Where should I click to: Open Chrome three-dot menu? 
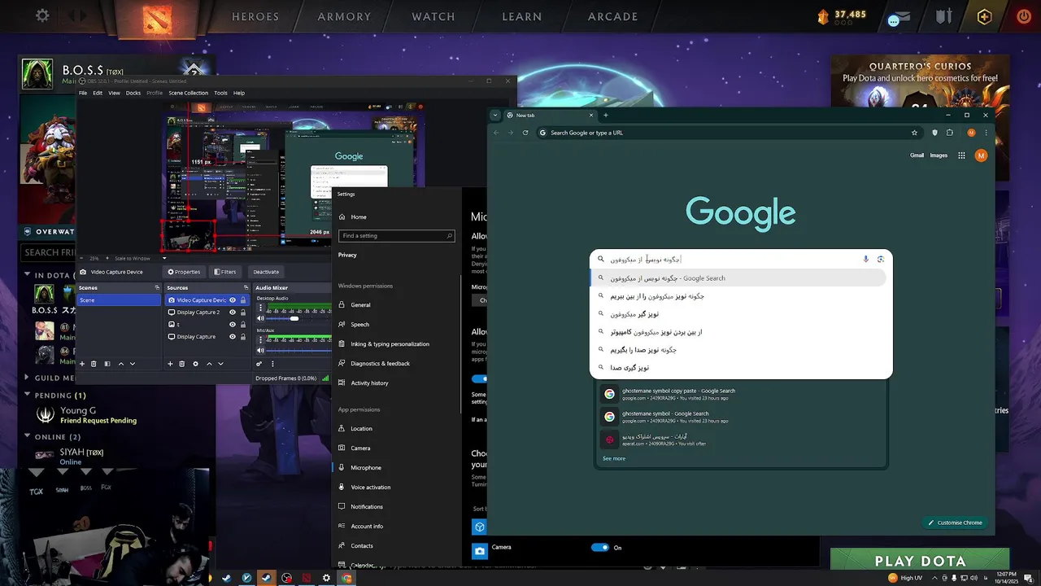click(x=986, y=133)
